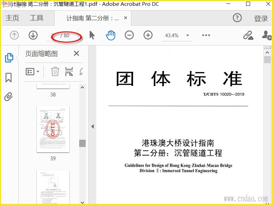Go to previous page arrow

pyautogui.click(x=14, y=36)
